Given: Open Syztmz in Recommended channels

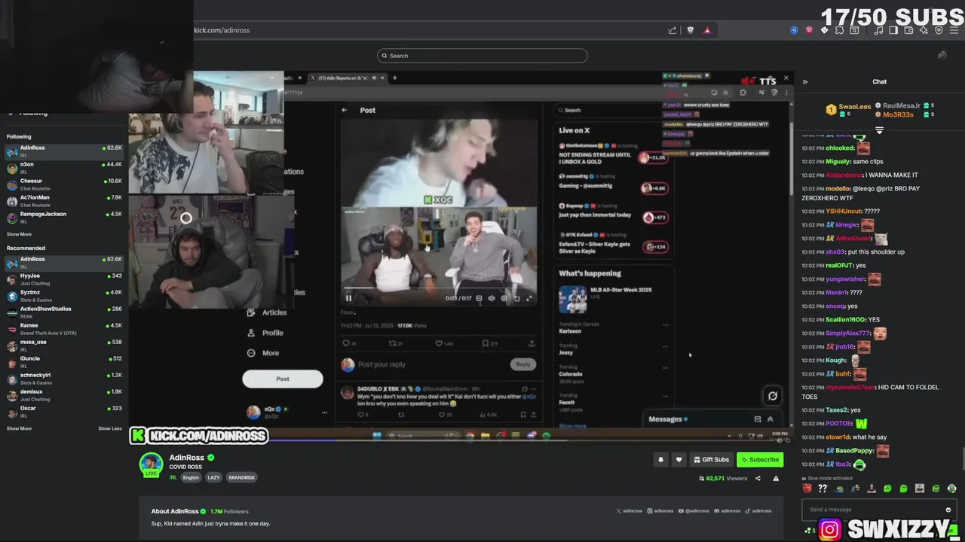Looking at the screenshot, I should (64, 296).
